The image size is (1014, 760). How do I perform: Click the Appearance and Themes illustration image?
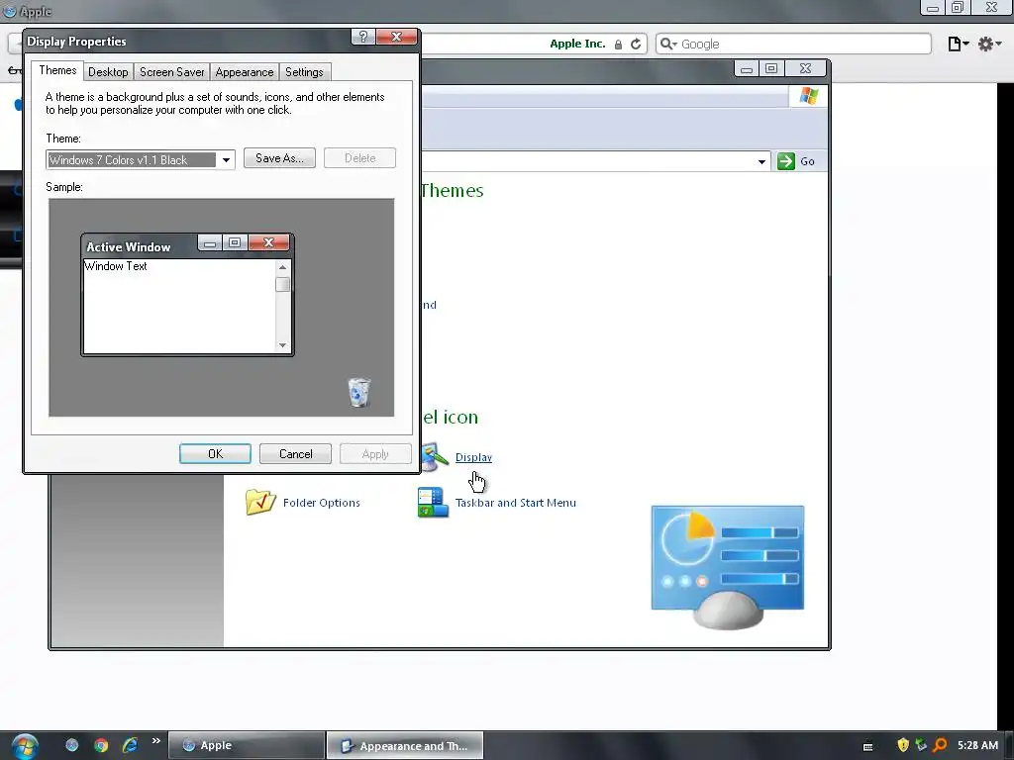tap(728, 567)
